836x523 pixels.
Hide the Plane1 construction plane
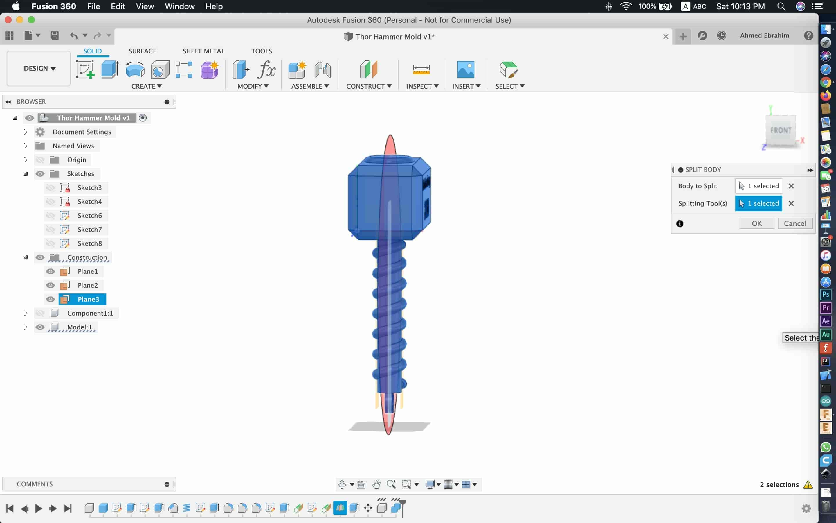pyautogui.click(x=51, y=271)
